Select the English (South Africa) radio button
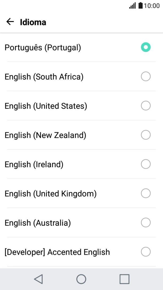Viewport: 163px width, 290px height. (146, 77)
